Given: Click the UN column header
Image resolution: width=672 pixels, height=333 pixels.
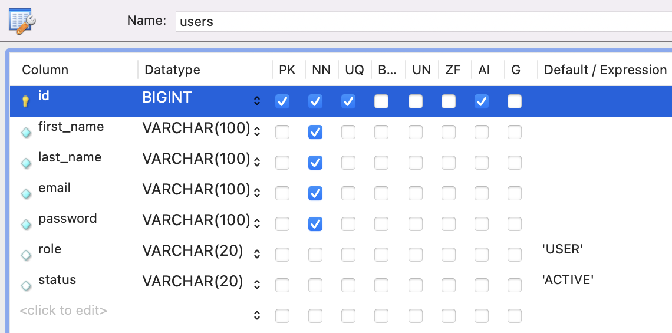Looking at the screenshot, I should 421,70.
